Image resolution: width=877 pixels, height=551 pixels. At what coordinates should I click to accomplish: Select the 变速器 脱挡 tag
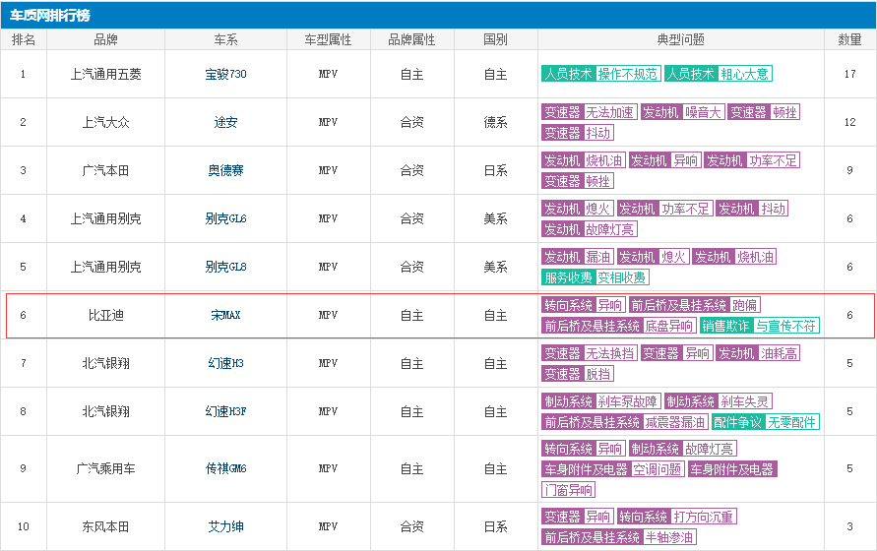[578, 374]
